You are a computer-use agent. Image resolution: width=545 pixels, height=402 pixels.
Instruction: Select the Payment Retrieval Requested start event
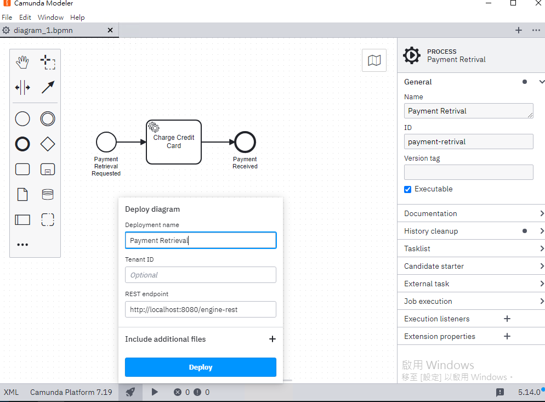tap(106, 142)
